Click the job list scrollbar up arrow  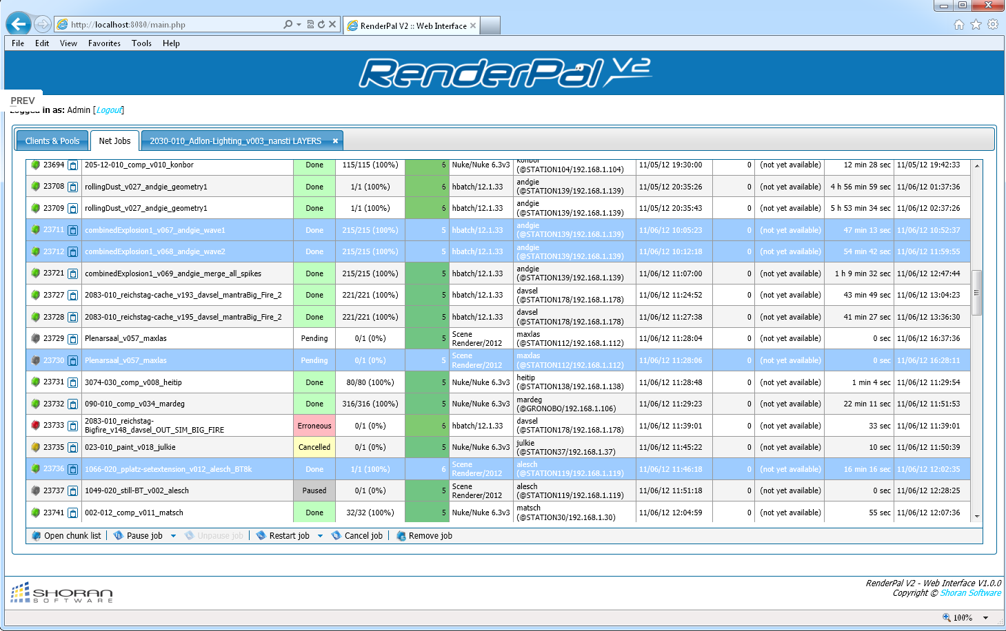(976, 166)
